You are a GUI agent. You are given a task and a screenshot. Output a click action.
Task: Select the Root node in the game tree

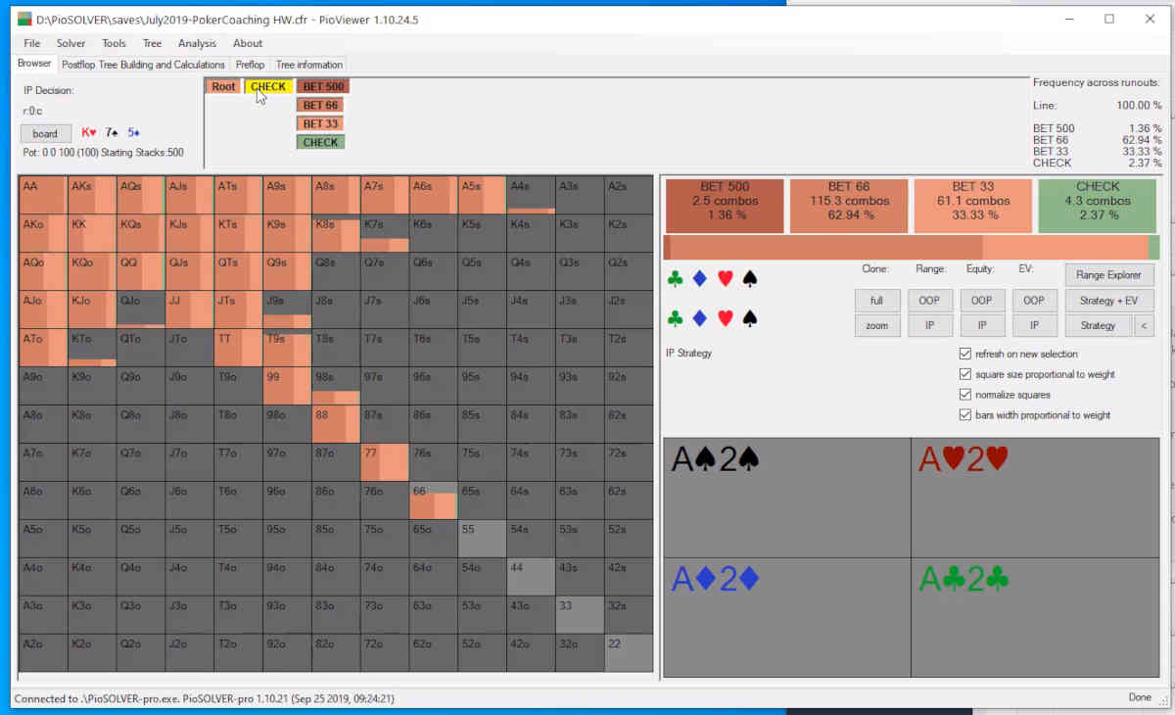(x=222, y=86)
